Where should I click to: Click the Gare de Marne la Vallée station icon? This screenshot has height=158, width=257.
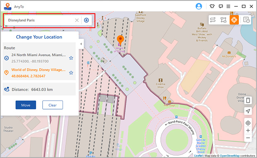[201, 136]
